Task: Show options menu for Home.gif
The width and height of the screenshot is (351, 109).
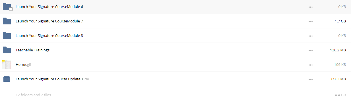Action: click(311, 65)
